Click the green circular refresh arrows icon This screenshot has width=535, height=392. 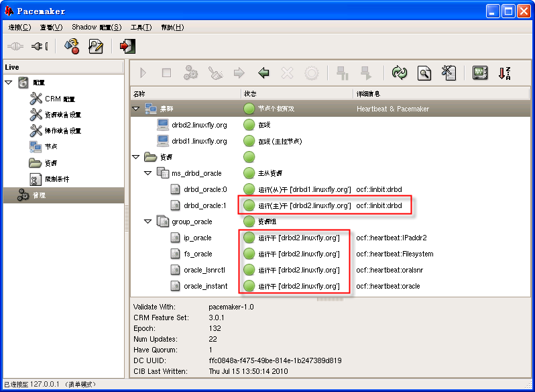[x=400, y=73]
